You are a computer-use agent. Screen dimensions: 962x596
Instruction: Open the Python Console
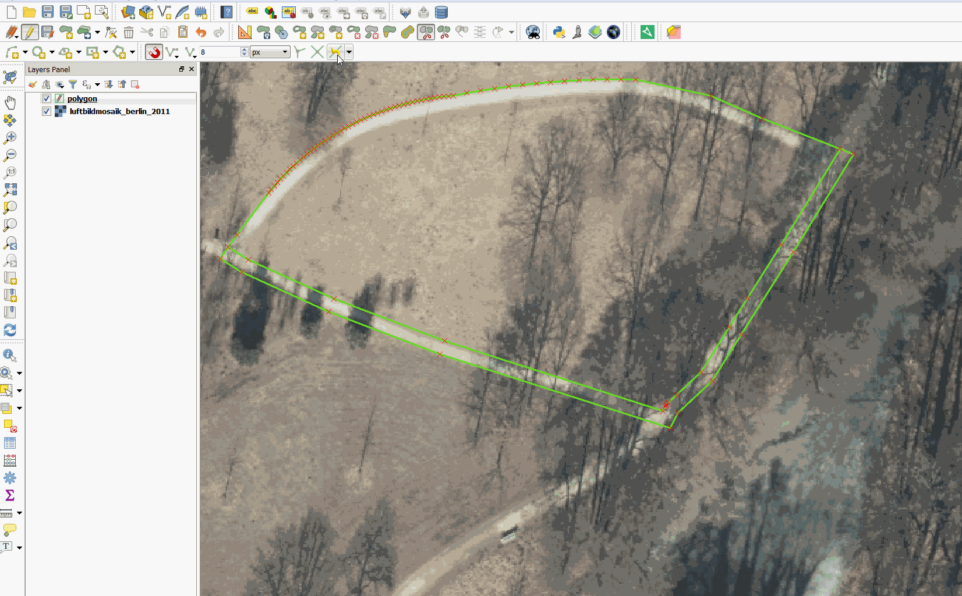pyautogui.click(x=559, y=33)
